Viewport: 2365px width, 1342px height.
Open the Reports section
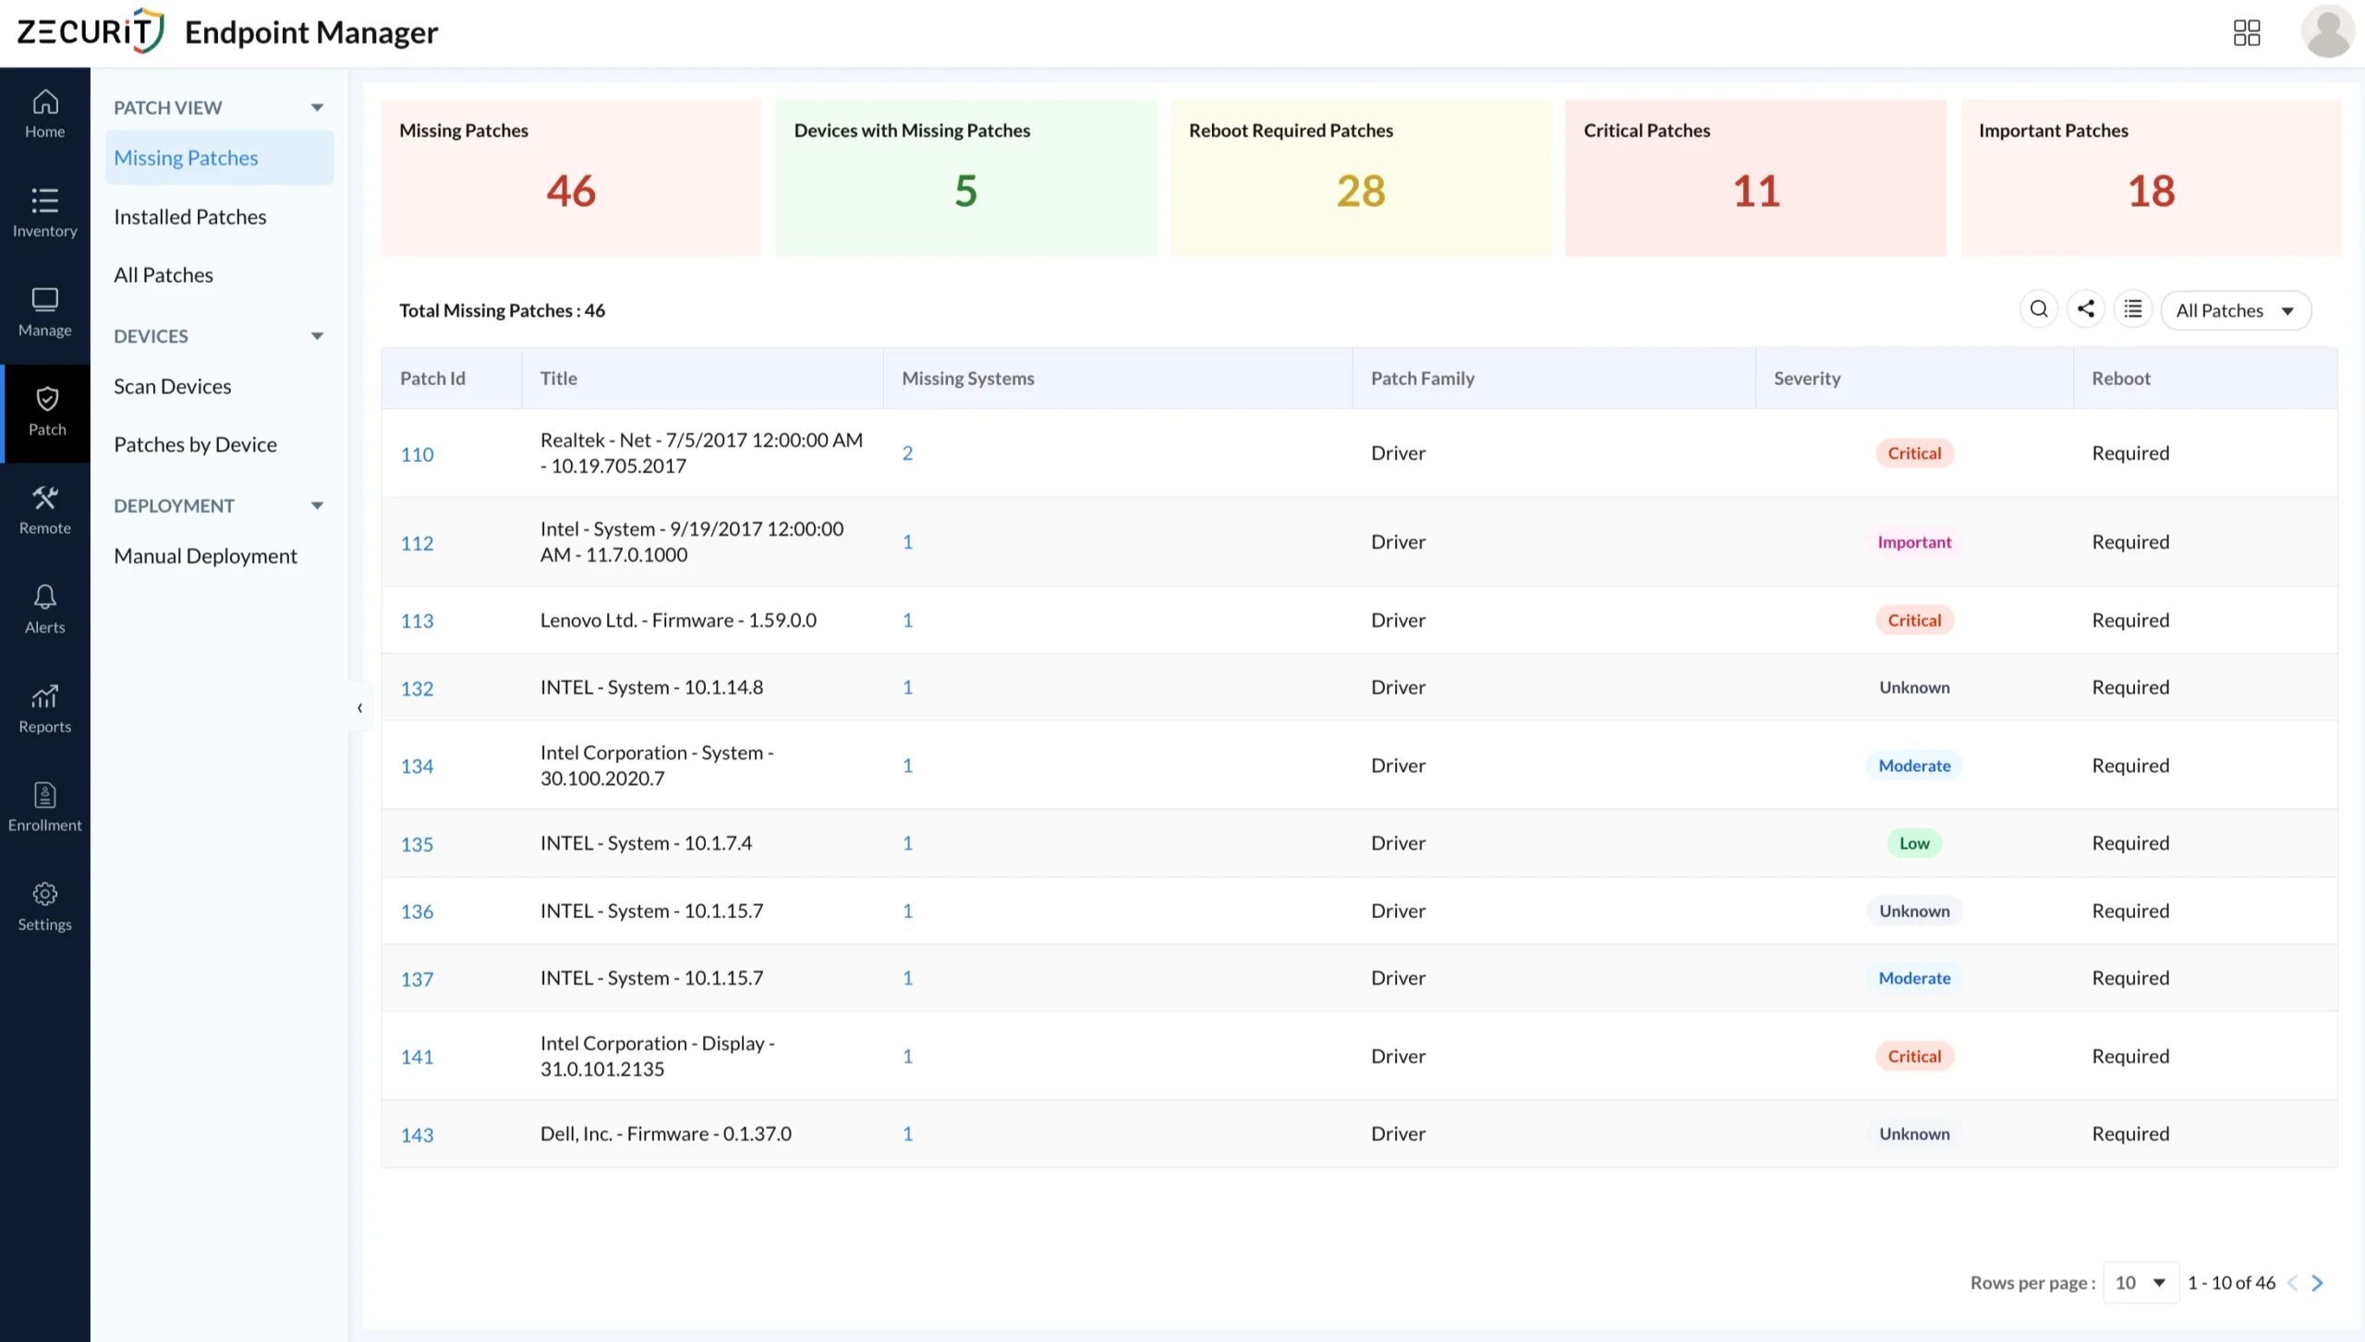pos(44,709)
